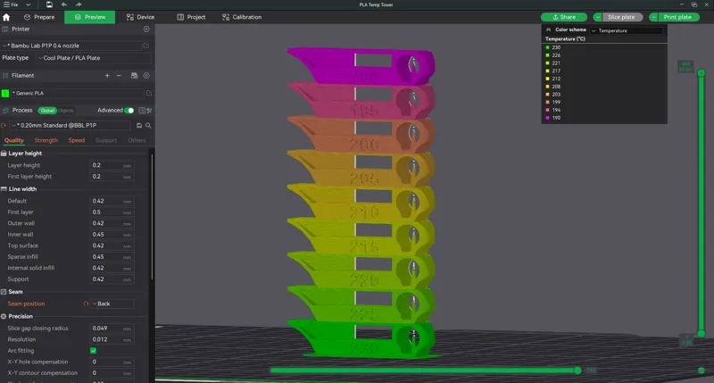
Task: Open the Support settings tab
Action: [106, 140]
